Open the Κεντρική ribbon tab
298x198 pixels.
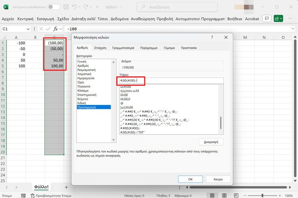(25, 19)
